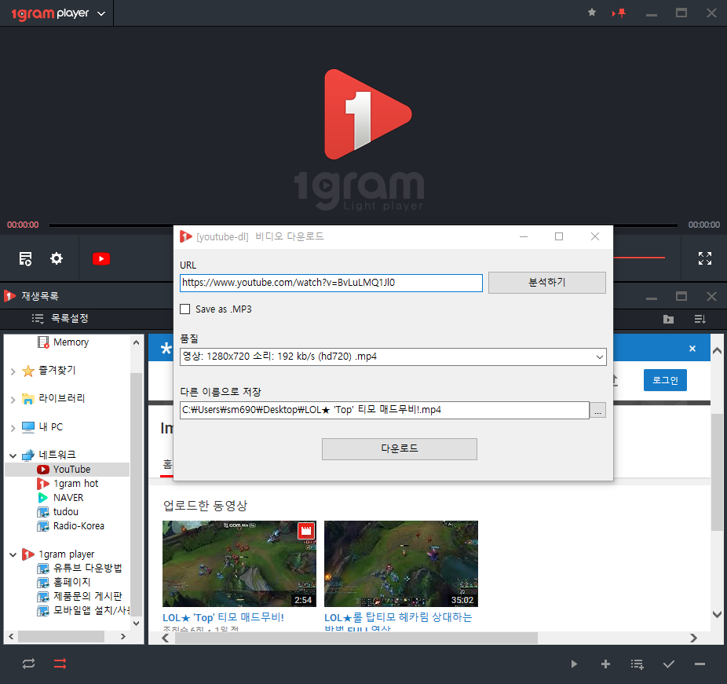The height and width of the screenshot is (684, 727).
Task: Click the 다운로드 download button
Action: [x=399, y=449]
